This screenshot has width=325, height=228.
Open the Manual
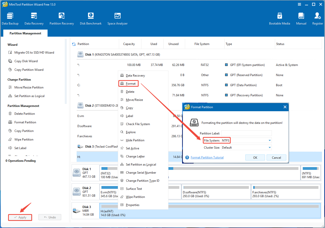pos(301,18)
